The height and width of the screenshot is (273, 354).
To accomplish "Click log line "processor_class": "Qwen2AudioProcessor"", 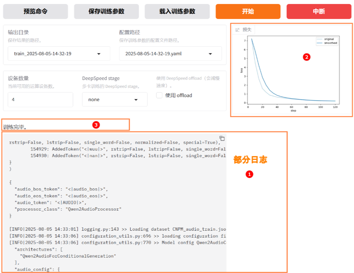I will pos(68,209).
